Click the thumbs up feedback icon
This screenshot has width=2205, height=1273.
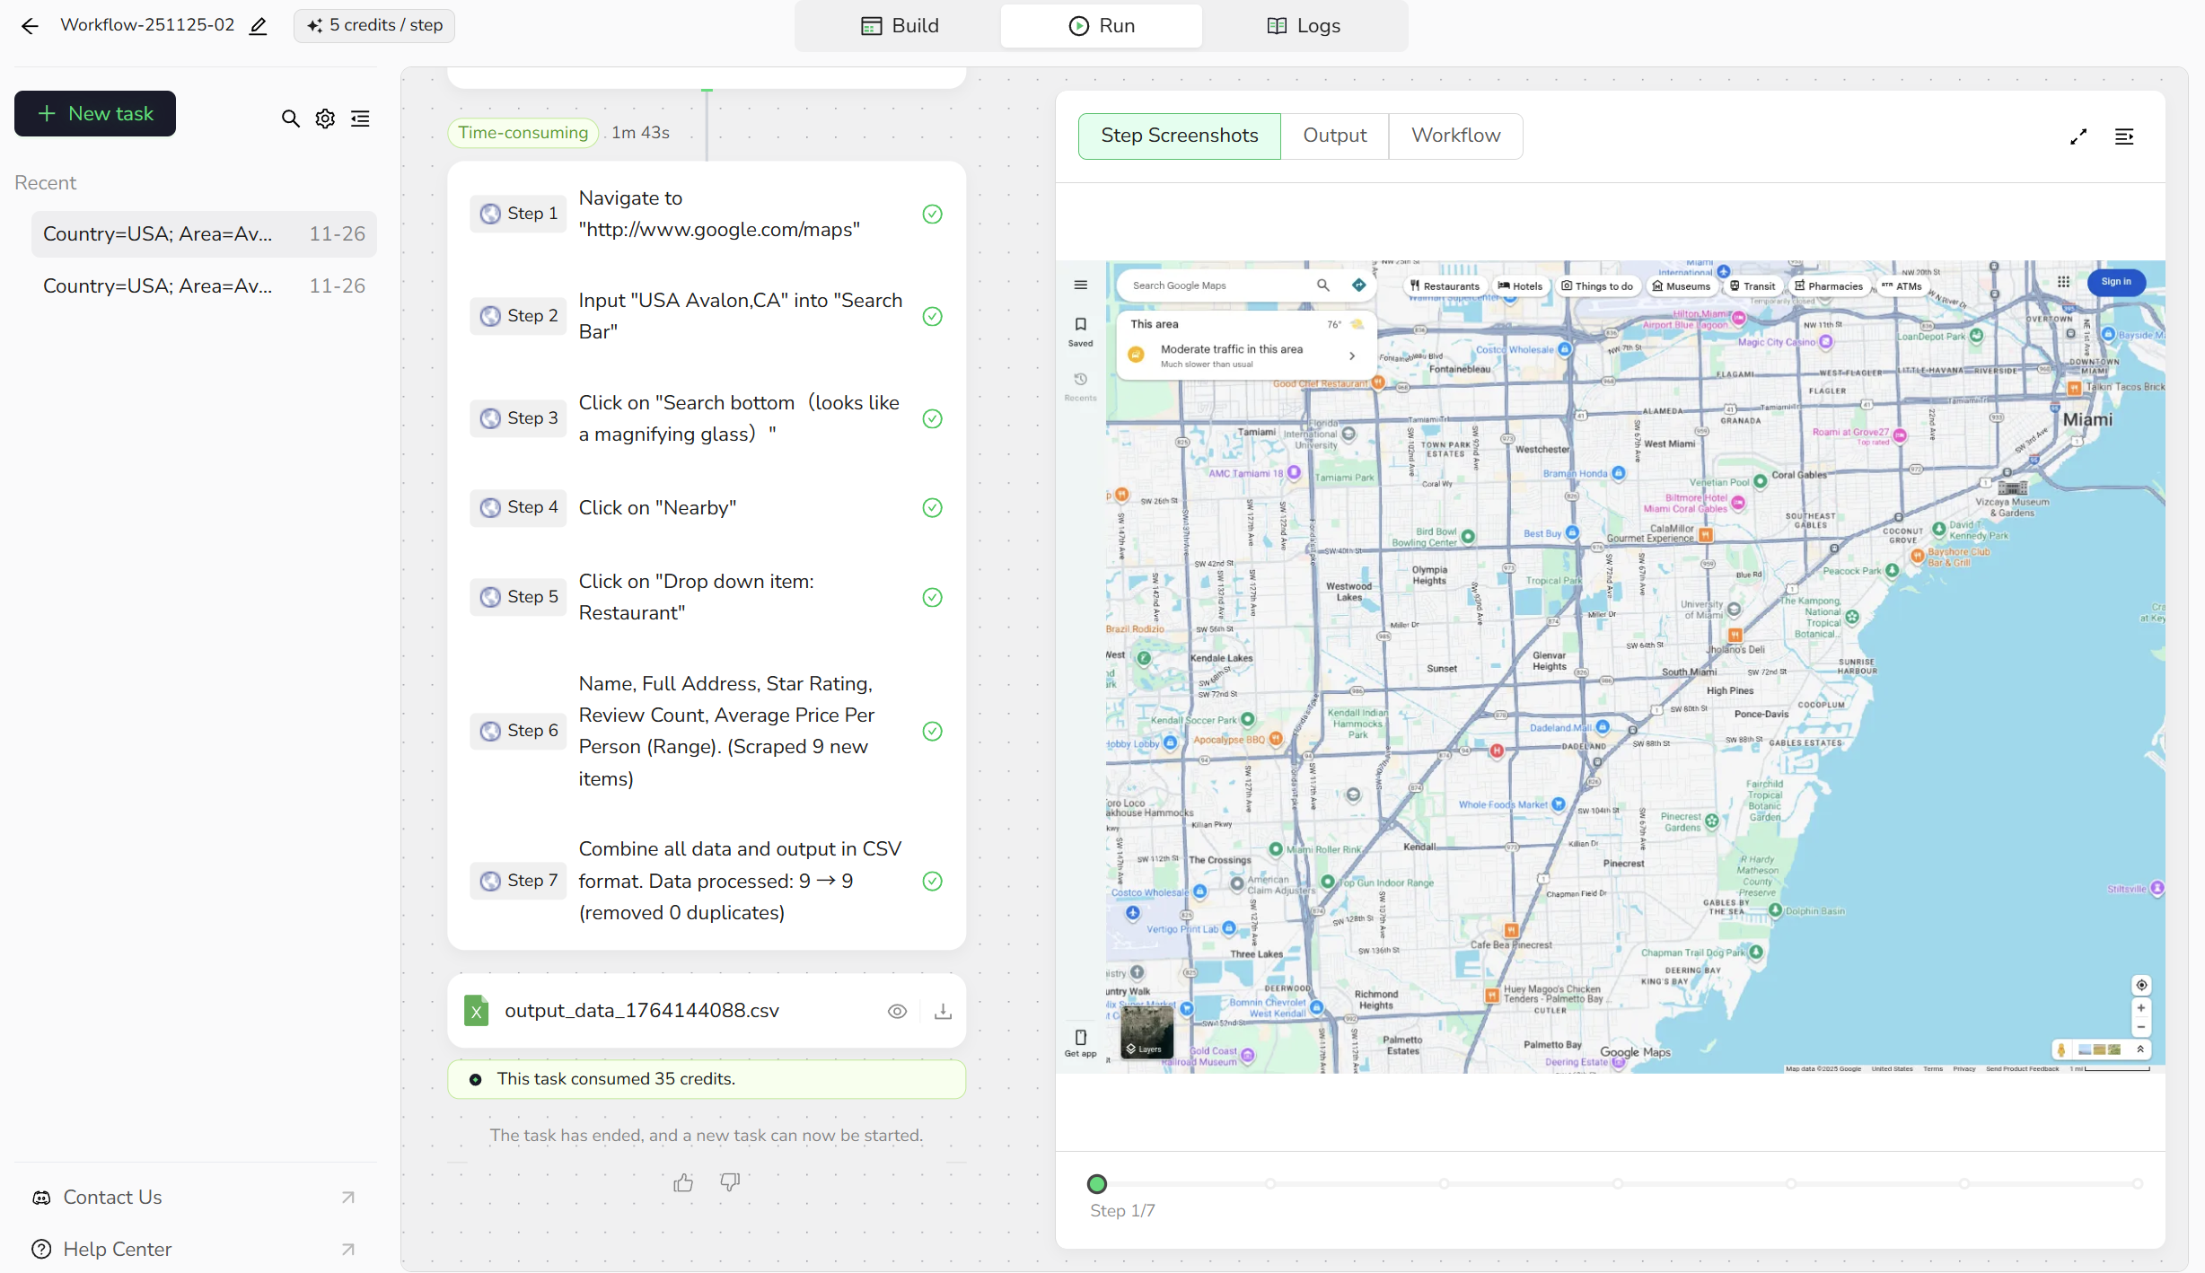(683, 1183)
